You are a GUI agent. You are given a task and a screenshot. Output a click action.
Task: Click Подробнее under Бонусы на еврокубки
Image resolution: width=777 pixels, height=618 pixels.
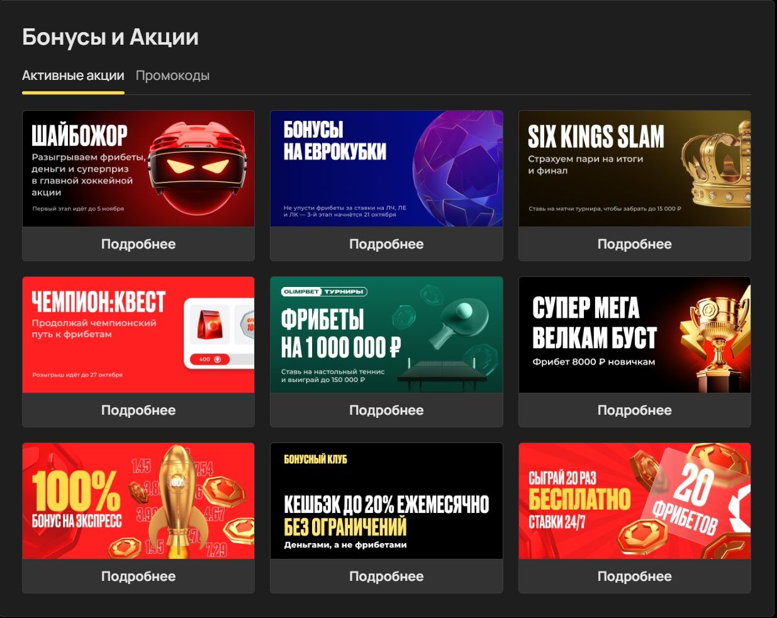pyautogui.click(x=386, y=244)
